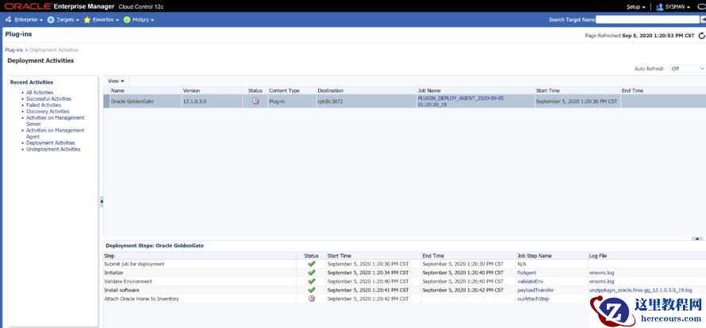Open the Auto Refresh dropdown

[686, 69]
